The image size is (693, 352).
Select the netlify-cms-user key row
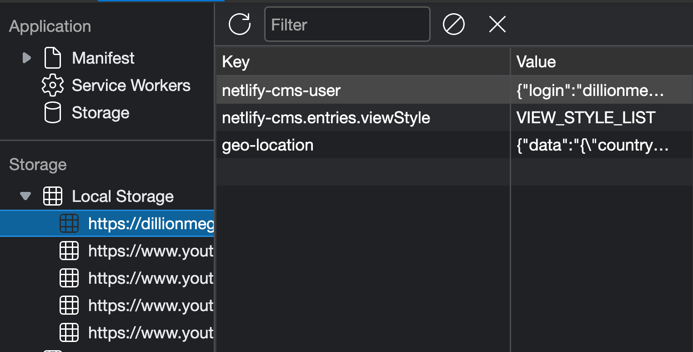click(x=454, y=90)
